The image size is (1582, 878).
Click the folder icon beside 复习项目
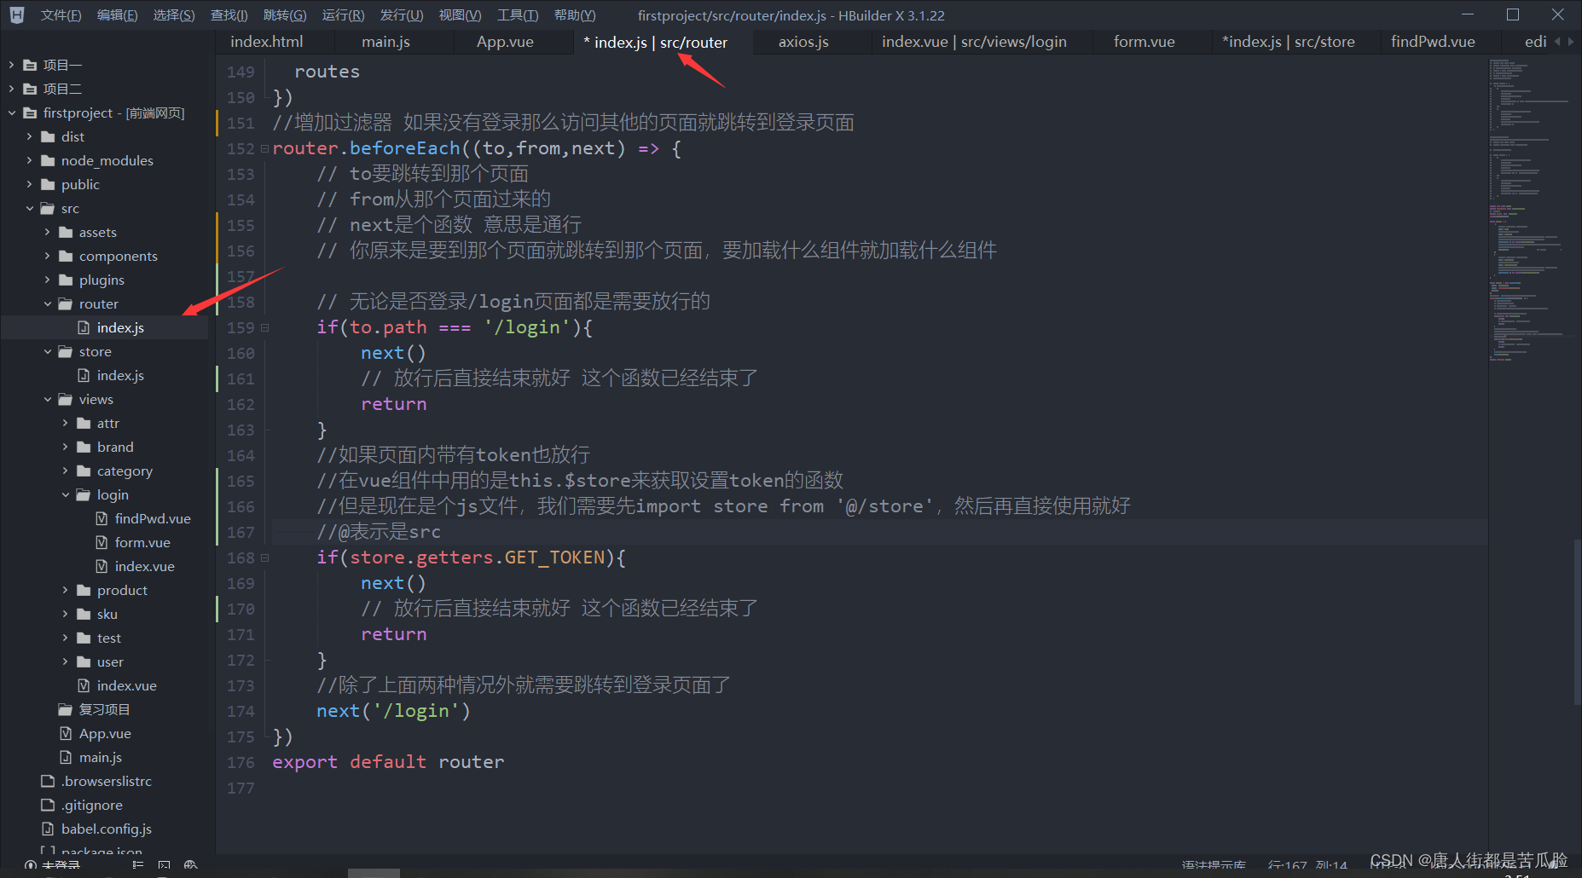[66, 709]
